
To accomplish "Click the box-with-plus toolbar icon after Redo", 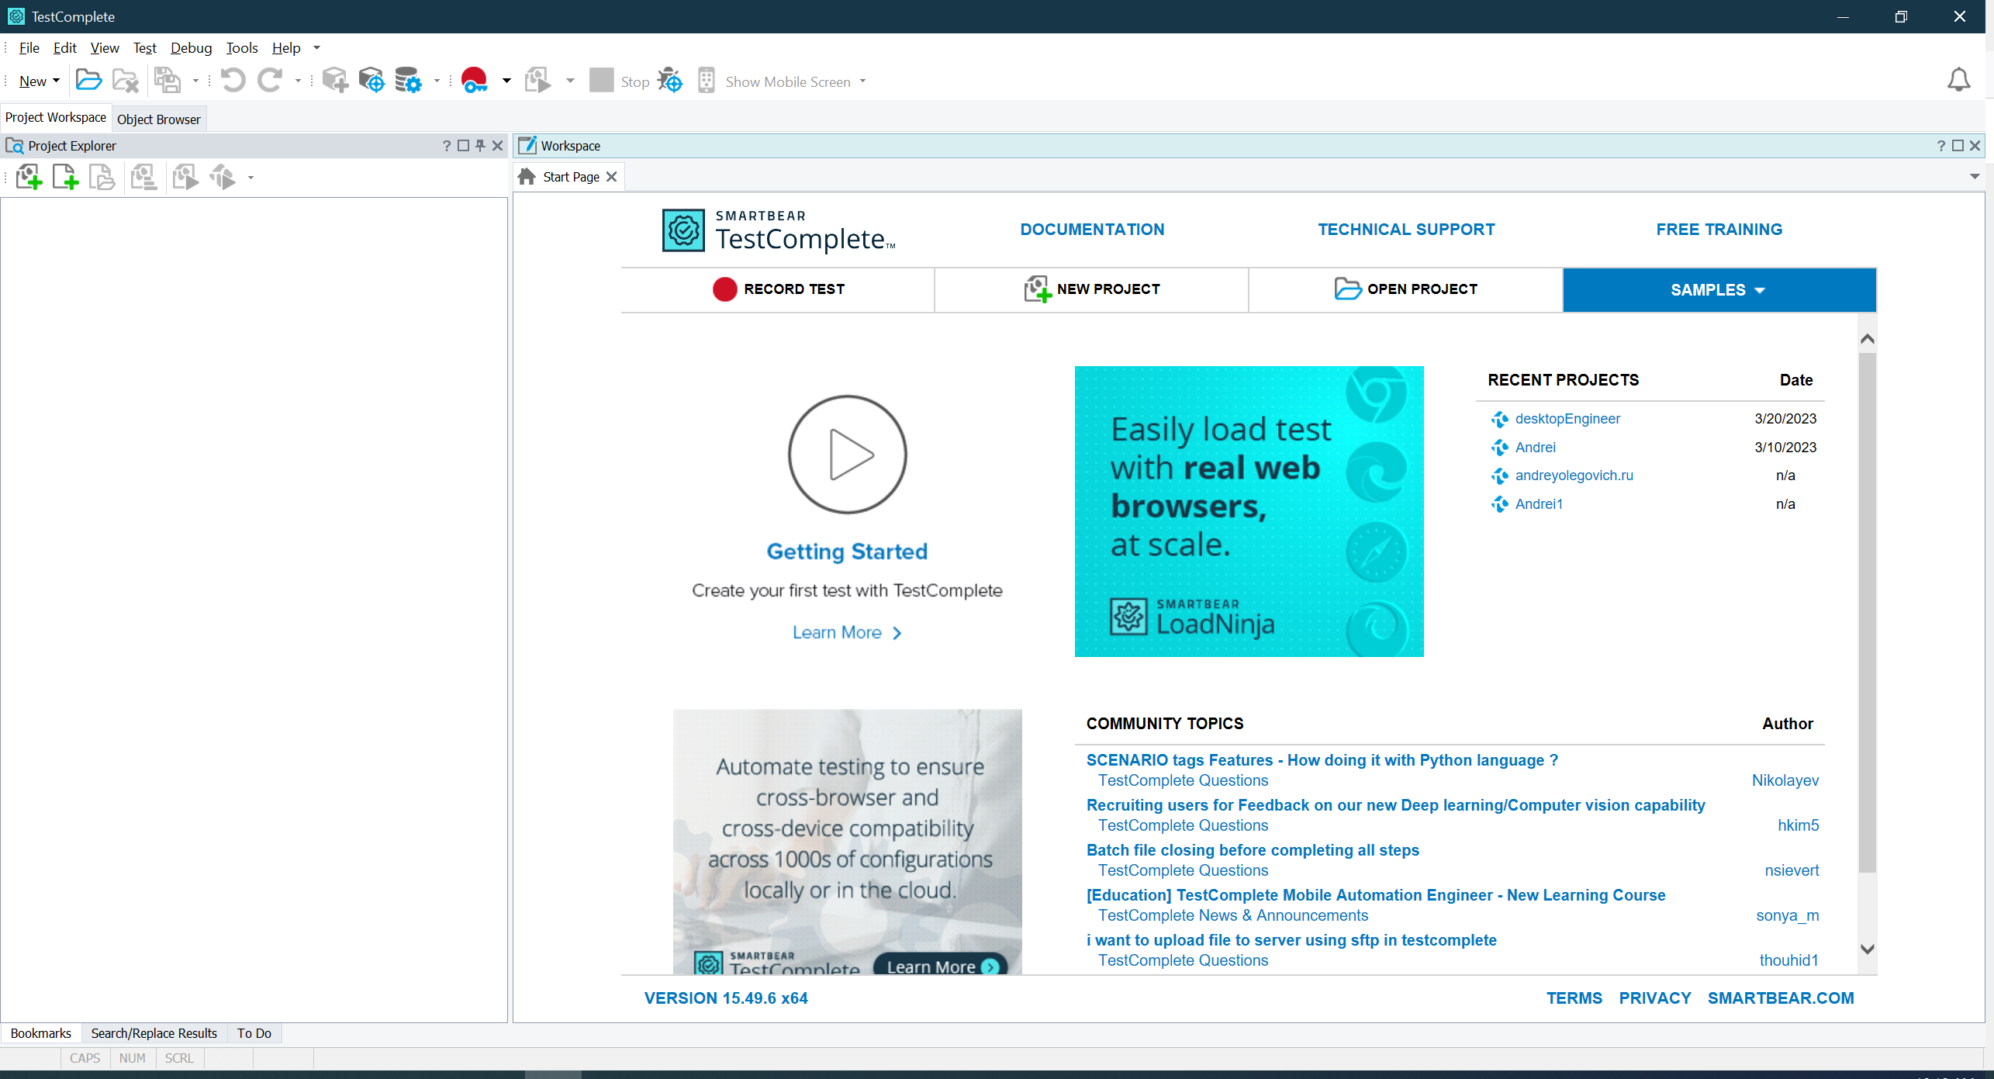I will point(335,81).
